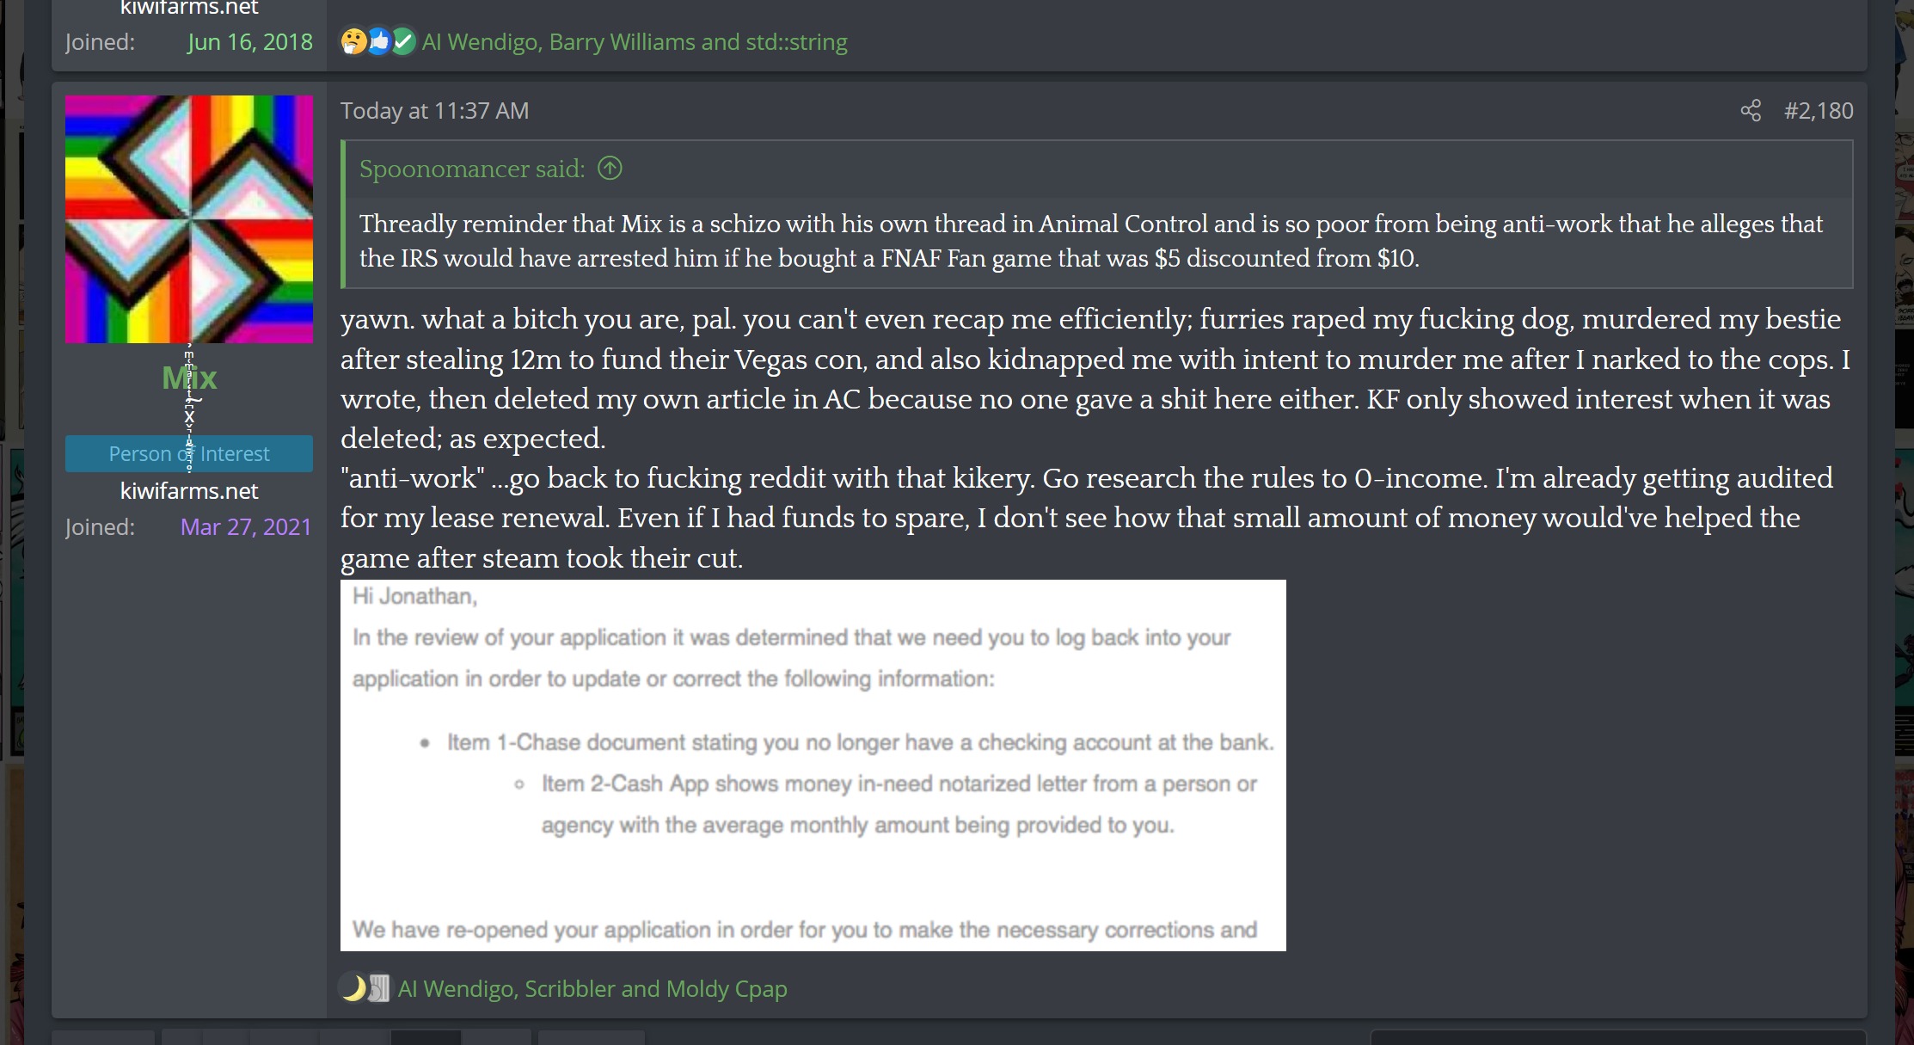This screenshot has width=1914, height=1045.
Task: Enlarge the attached Hi Jonathan email screenshot
Action: [813, 765]
